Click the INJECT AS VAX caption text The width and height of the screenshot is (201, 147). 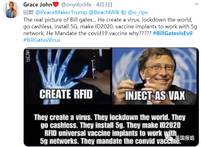click(155, 96)
